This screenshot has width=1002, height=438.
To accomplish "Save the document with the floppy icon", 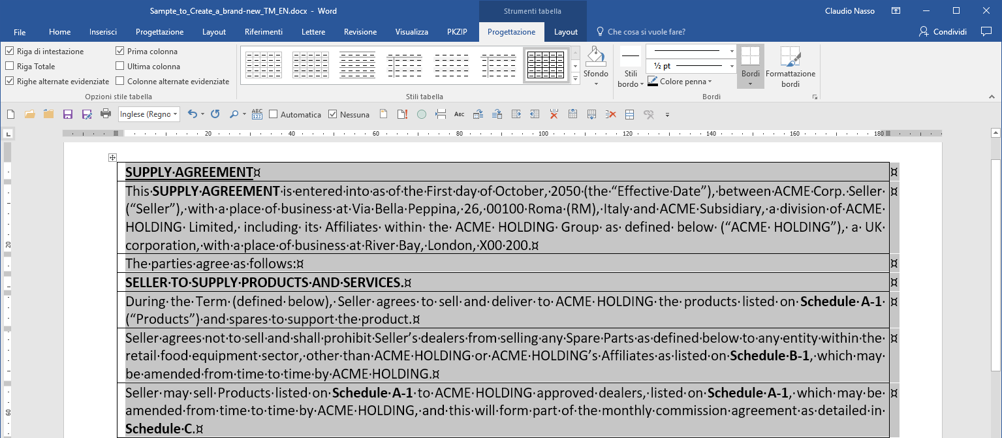I will 67,114.
